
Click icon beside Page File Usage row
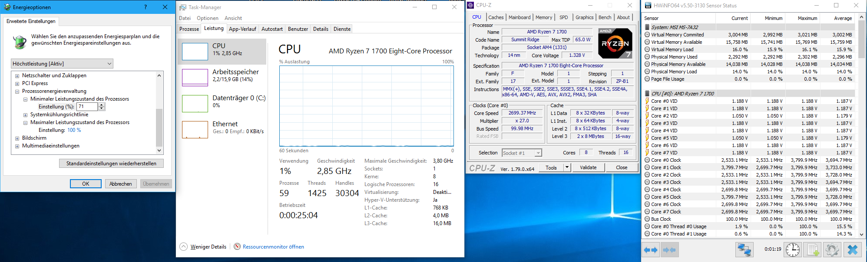pyautogui.click(x=647, y=79)
